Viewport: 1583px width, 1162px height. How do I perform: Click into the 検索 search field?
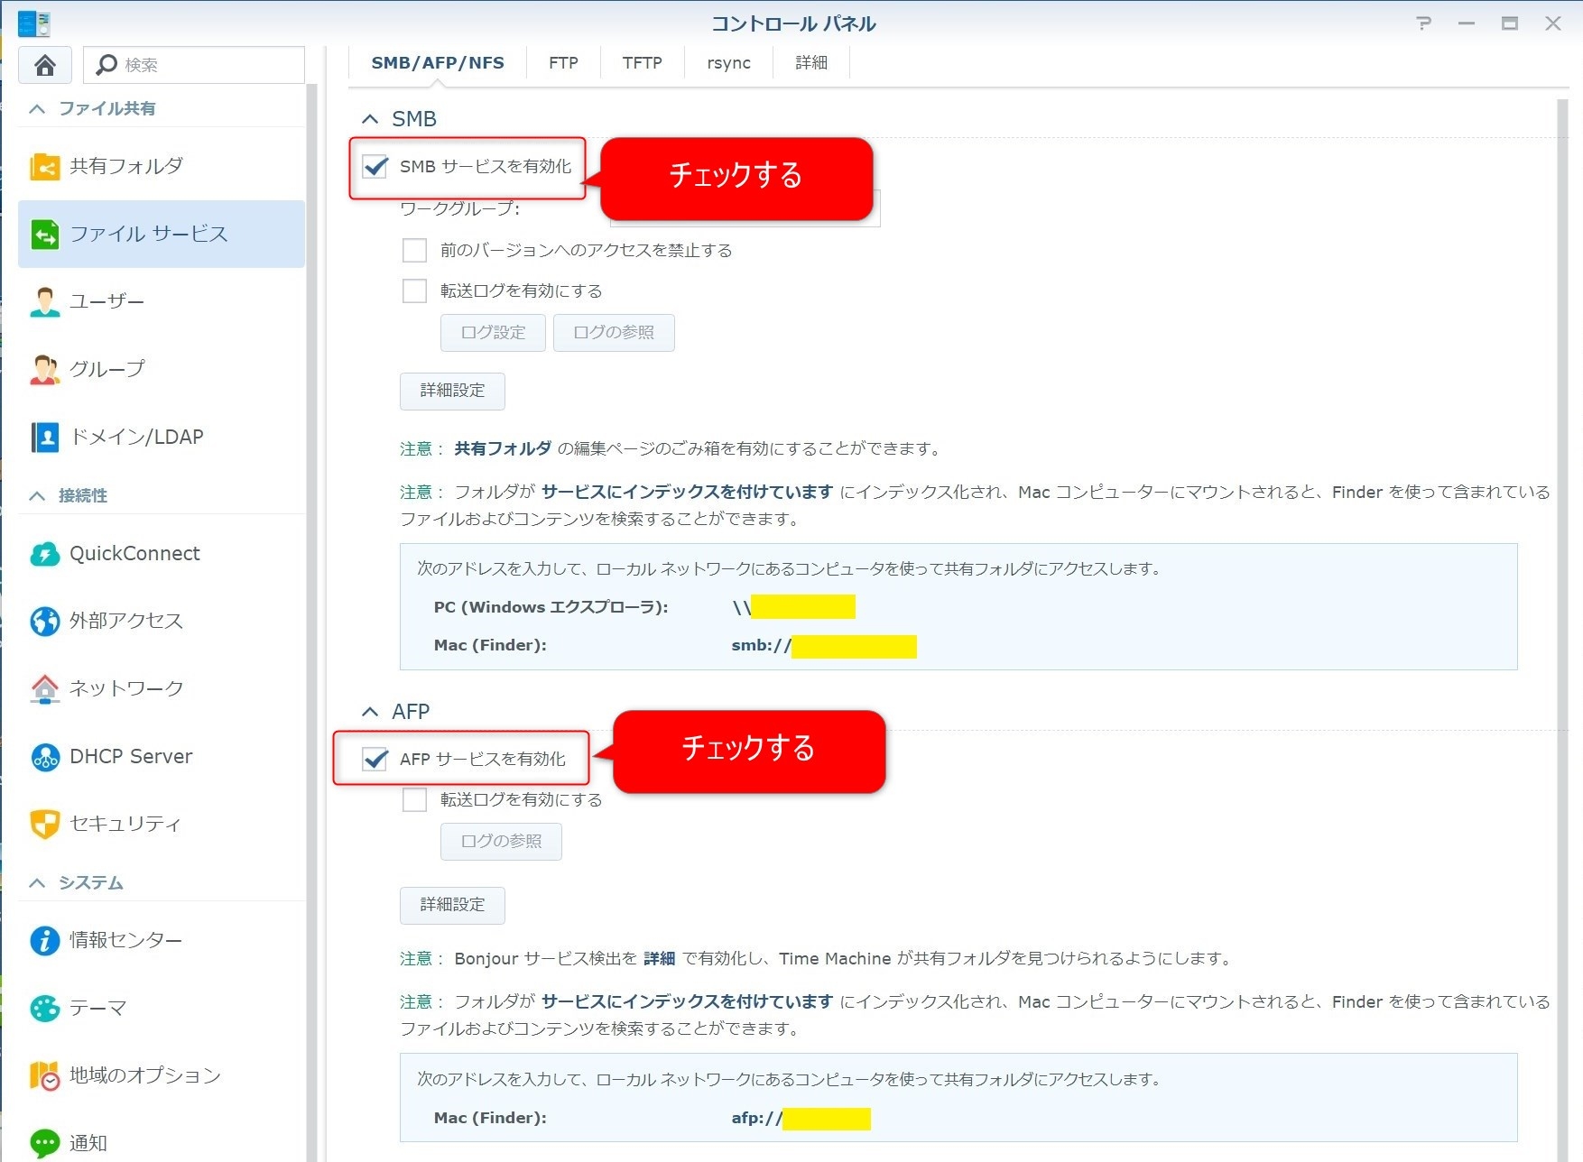pyautogui.click(x=208, y=65)
